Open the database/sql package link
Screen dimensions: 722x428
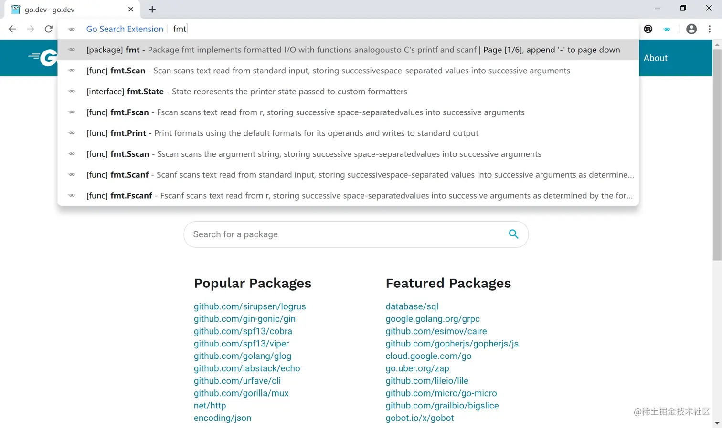coord(412,306)
